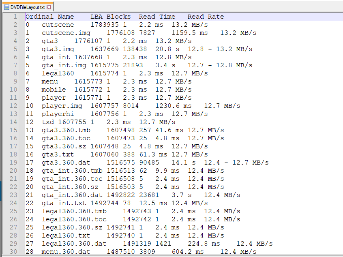
Task: Click the 'legal360' name on line 8
Action: [58, 73]
